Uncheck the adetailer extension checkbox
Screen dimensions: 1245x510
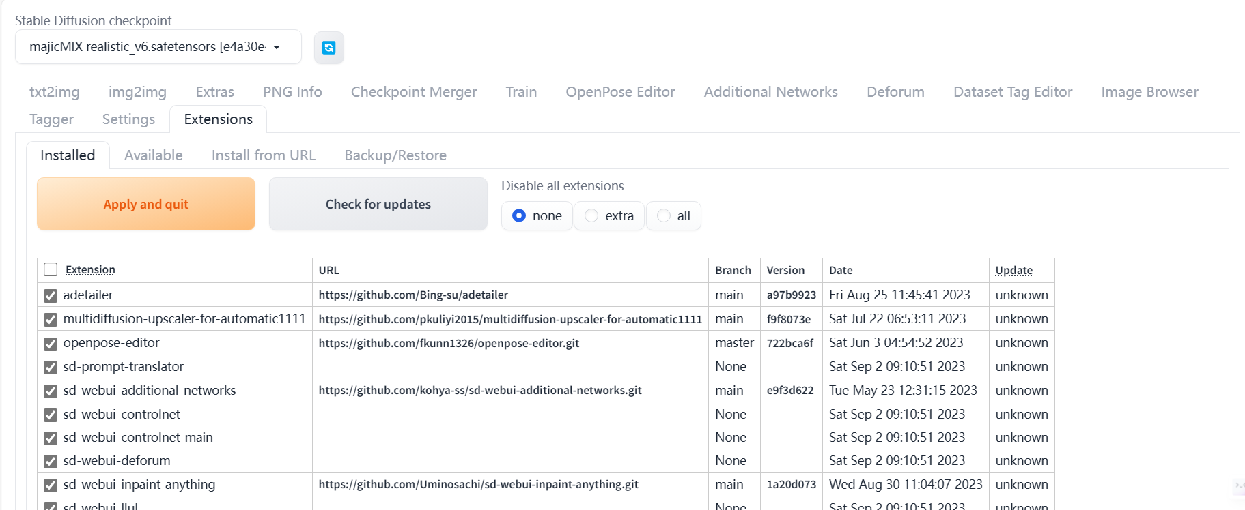coord(51,295)
